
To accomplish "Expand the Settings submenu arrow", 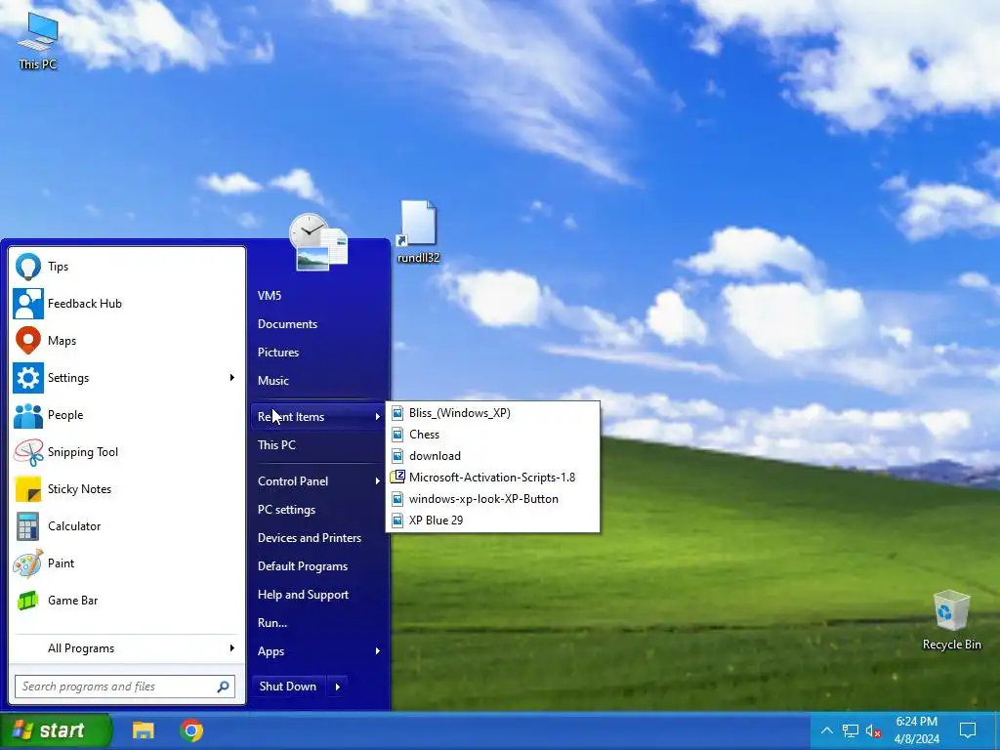I will [232, 378].
